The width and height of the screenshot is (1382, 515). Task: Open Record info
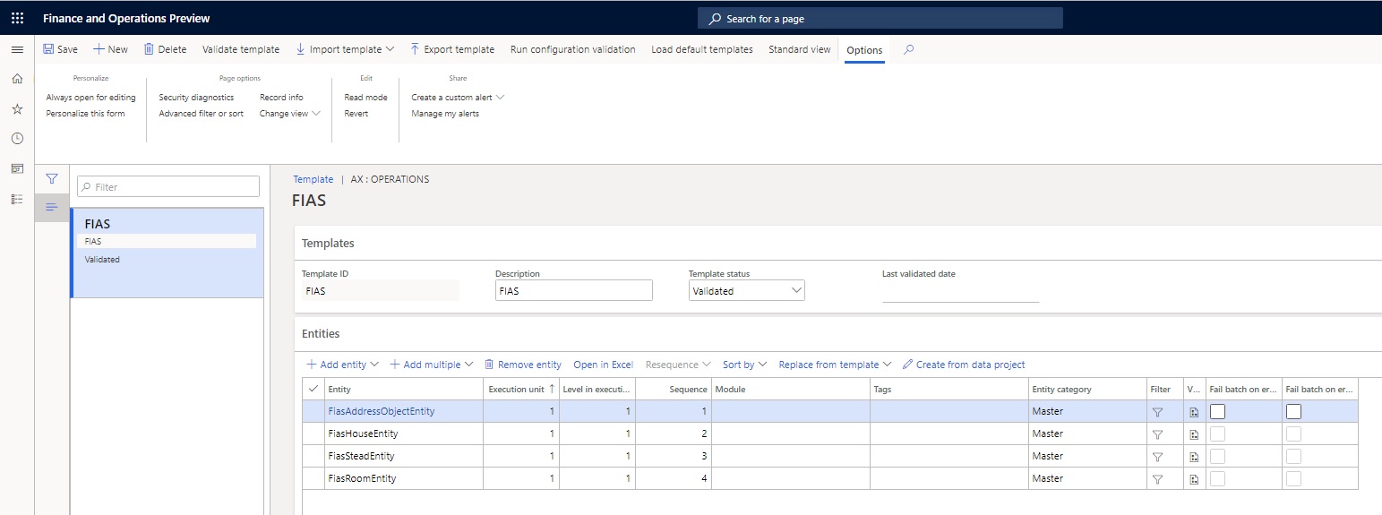pyautogui.click(x=281, y=97)
